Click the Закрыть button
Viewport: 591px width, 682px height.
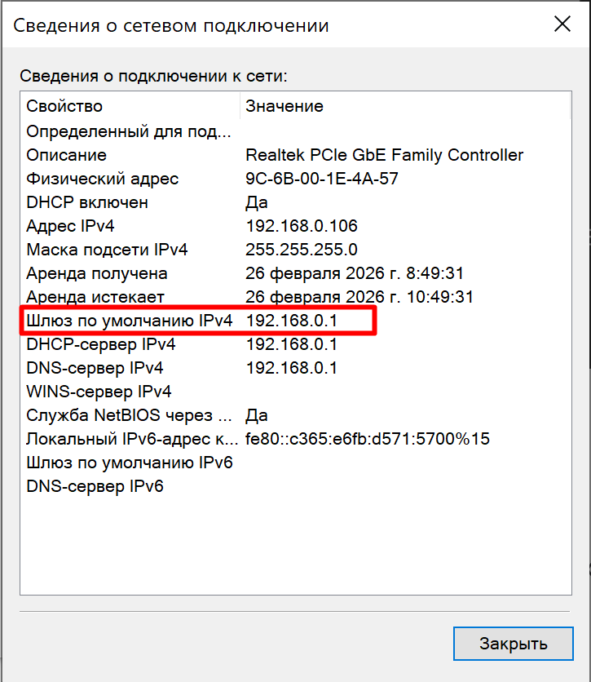tap(514, 644)
